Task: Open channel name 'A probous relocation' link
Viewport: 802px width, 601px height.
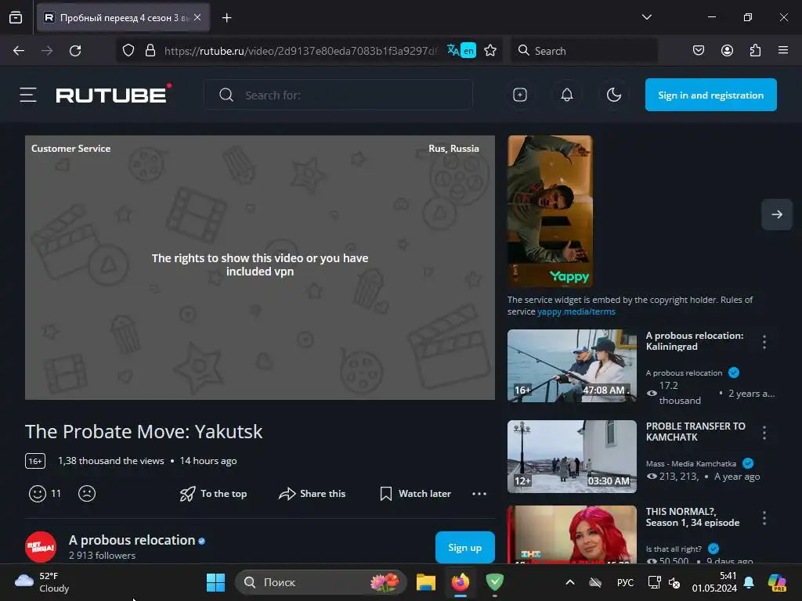Action: 132,540
